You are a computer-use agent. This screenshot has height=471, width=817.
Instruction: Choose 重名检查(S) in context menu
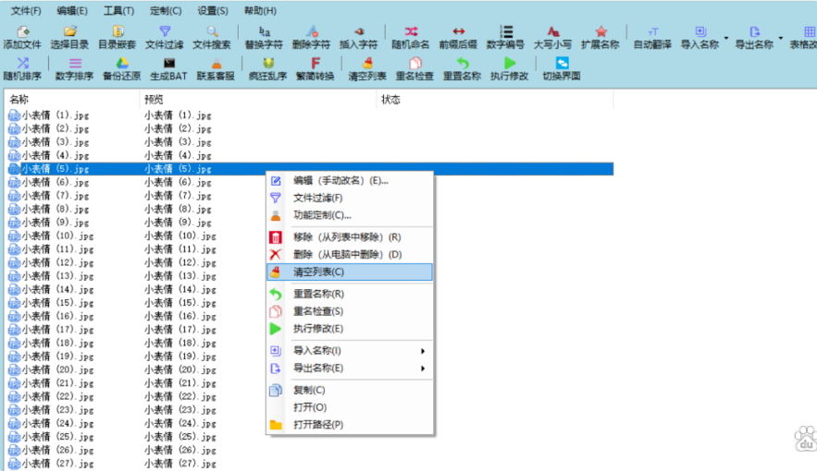pos(350,311)
